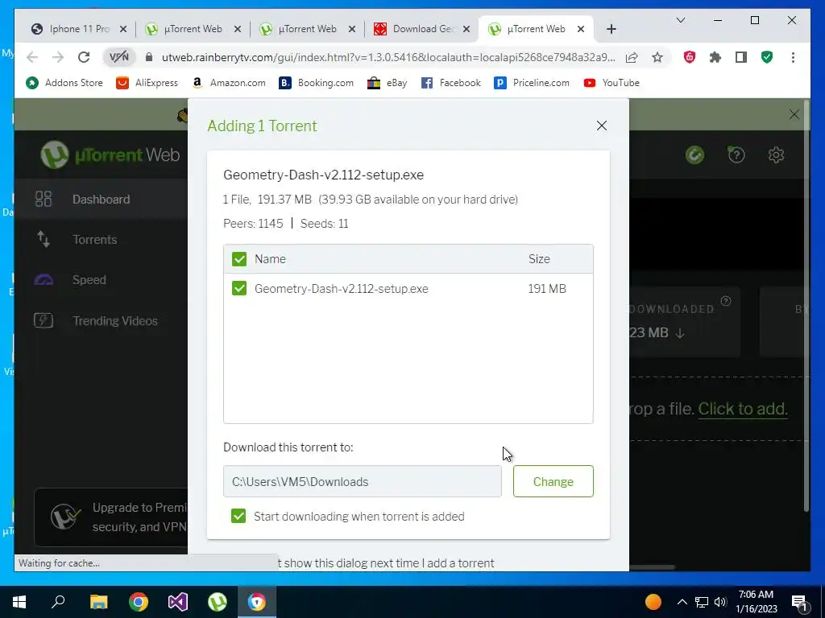Screen dimensions: 825x618
Task: Open taskbar search
Action: (x=58, y=602)
